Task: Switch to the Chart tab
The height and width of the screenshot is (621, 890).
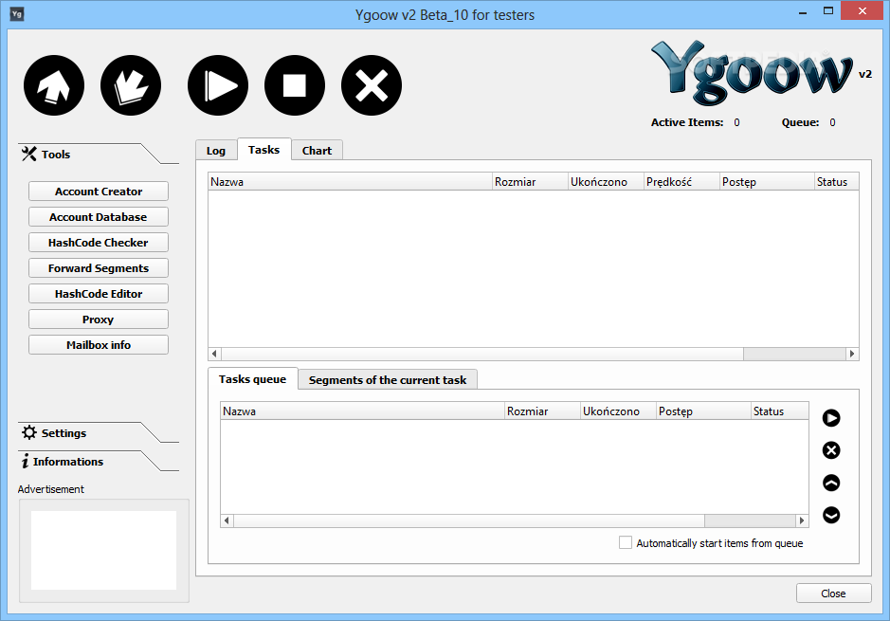Action: 317,151
